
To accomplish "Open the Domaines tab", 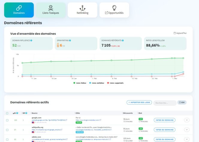I will 19,10.
